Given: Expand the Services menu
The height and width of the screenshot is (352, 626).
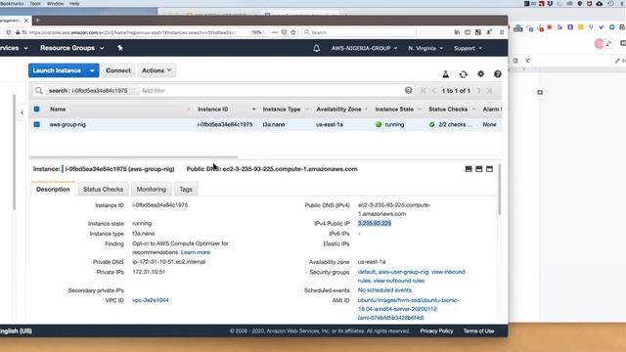Looking at the screenshot, I should click(14, 48).
